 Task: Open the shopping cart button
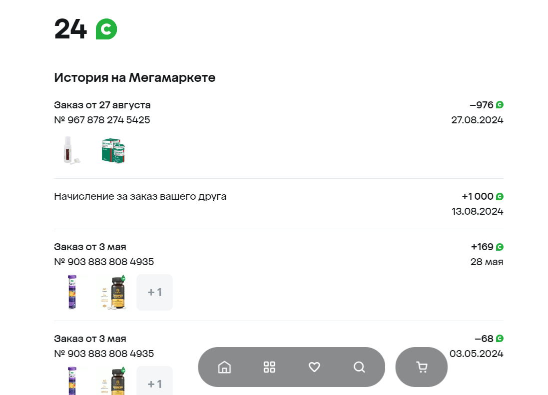[x=422, y=367]
